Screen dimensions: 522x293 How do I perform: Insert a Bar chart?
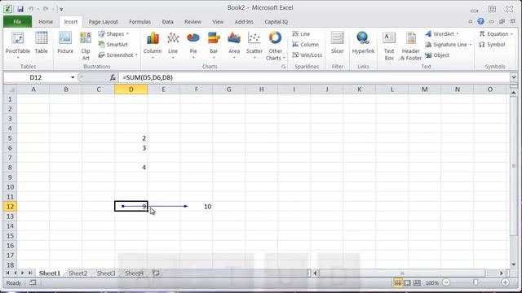pyautogui.click(x=214, y=46)
